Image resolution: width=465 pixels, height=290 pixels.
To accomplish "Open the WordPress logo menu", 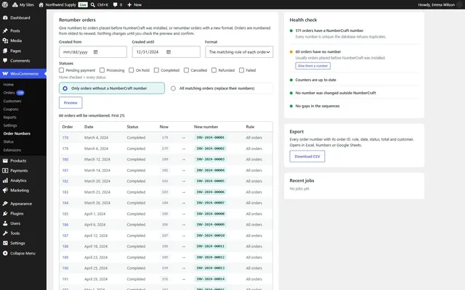I will pyautogui.click(x=5, y=5).
